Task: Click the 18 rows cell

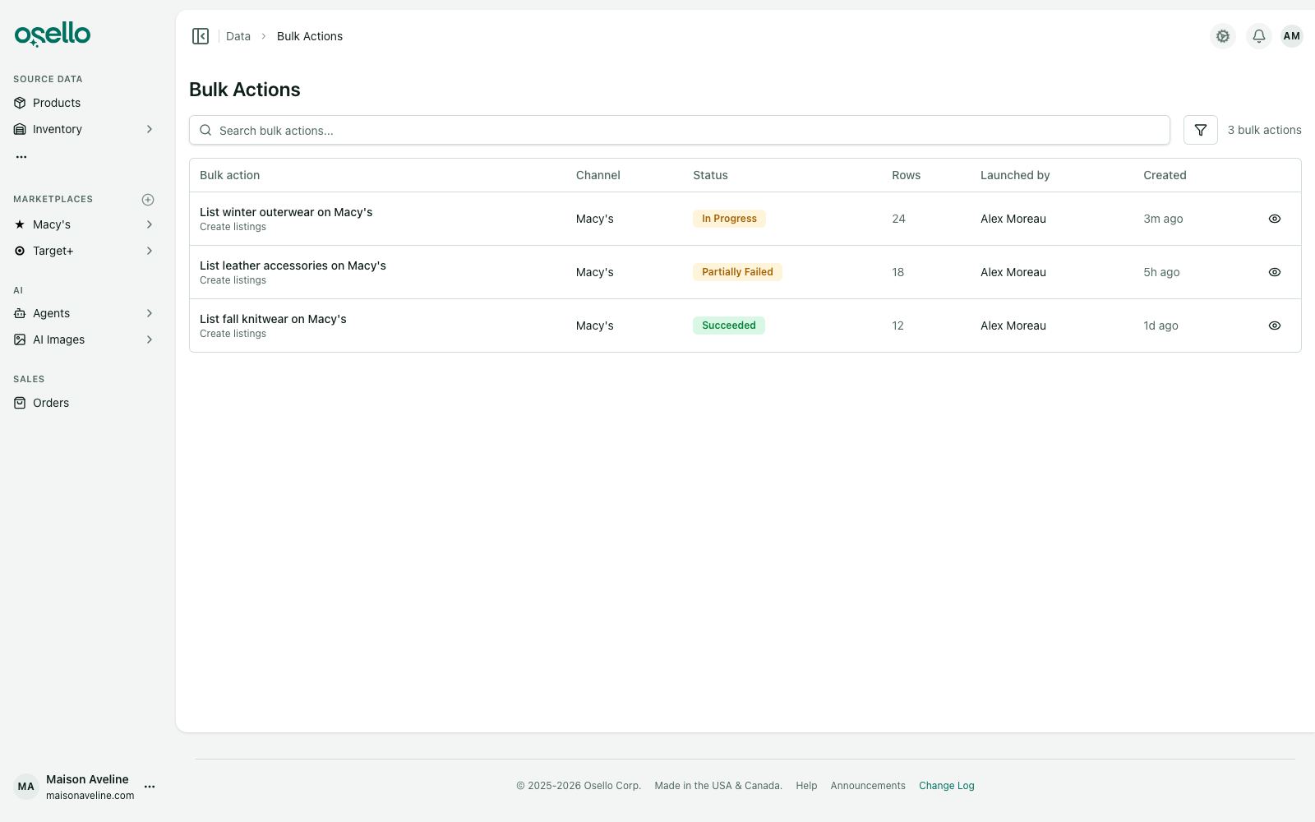Action: coord(897,272)
